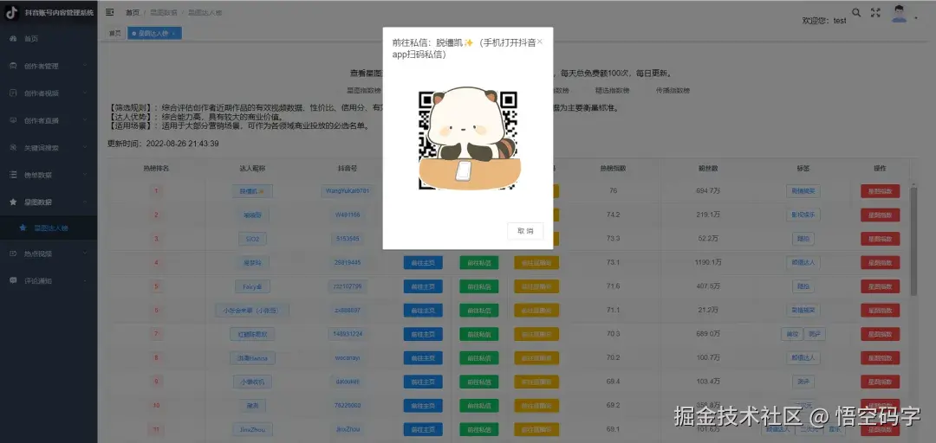Click the 首页 dashboard icon in sidebar
The width and height of the screenshot is (936, 443).
(13, 39)
